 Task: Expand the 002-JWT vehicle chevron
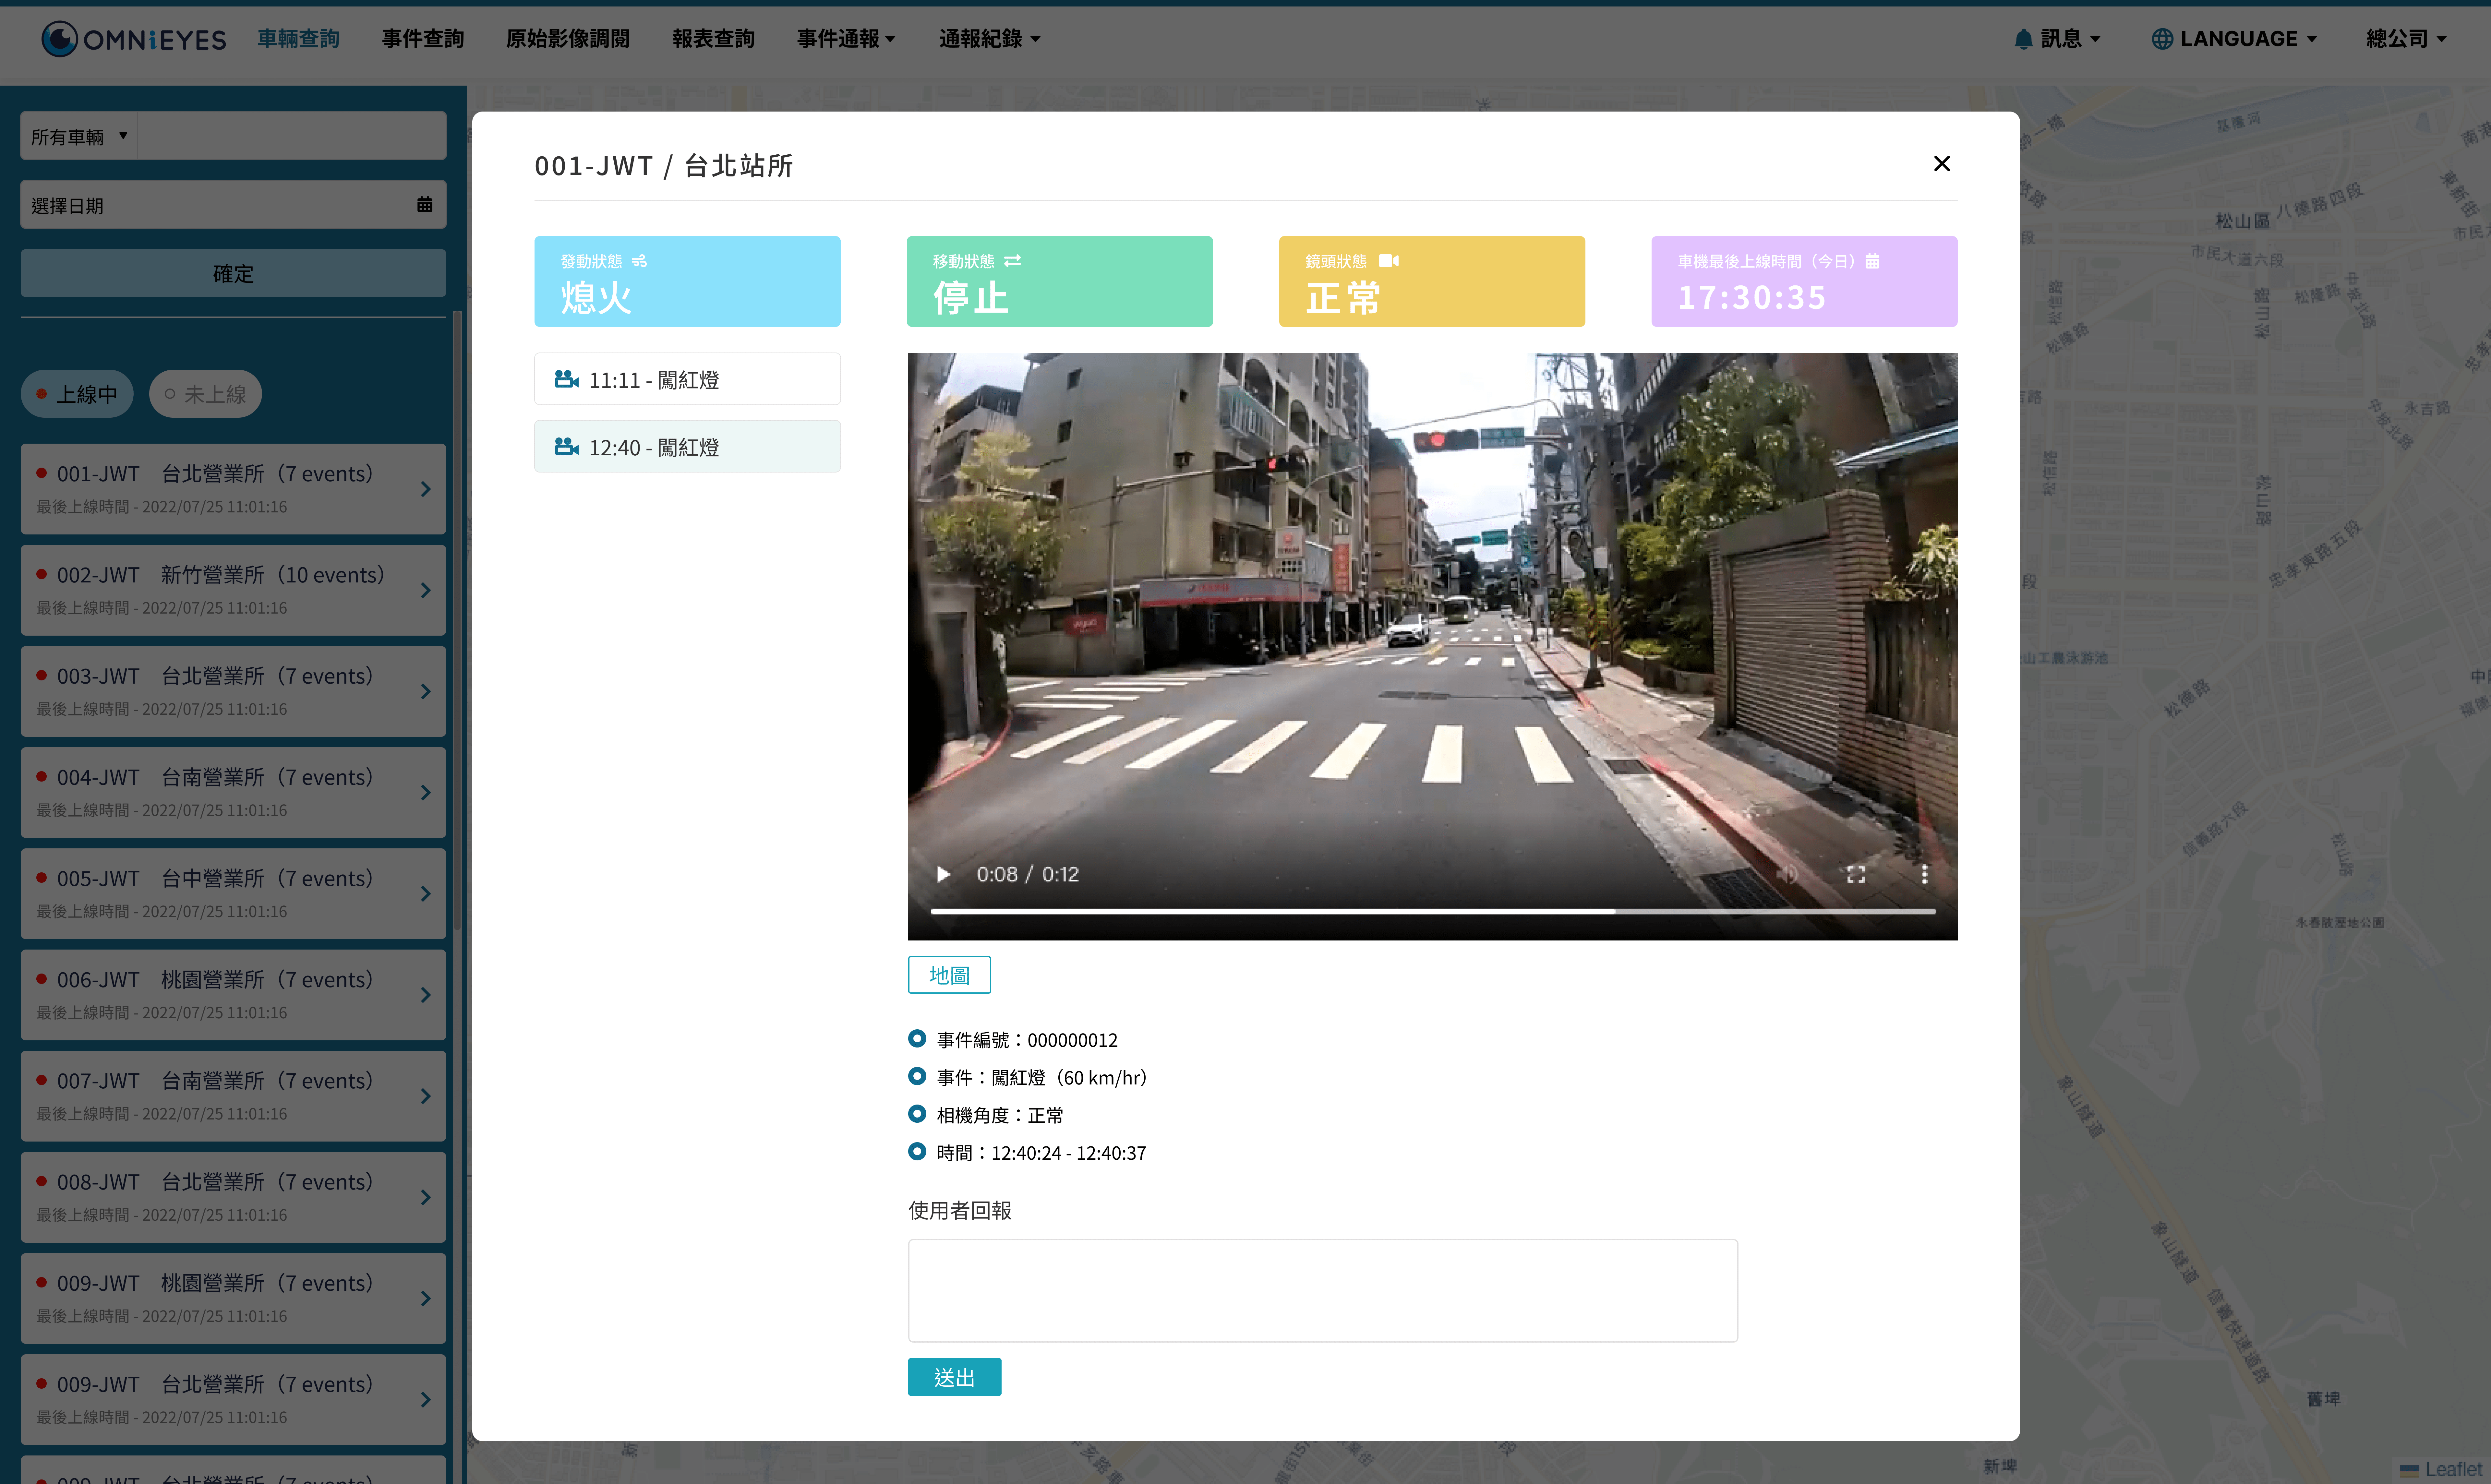(426, 590)
